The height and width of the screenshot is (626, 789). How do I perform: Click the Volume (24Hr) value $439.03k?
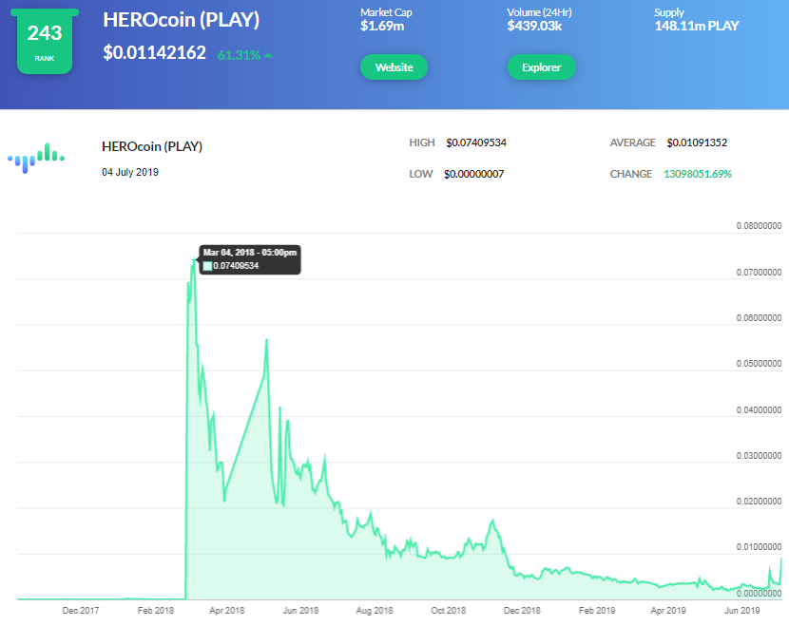coord(534,27)
